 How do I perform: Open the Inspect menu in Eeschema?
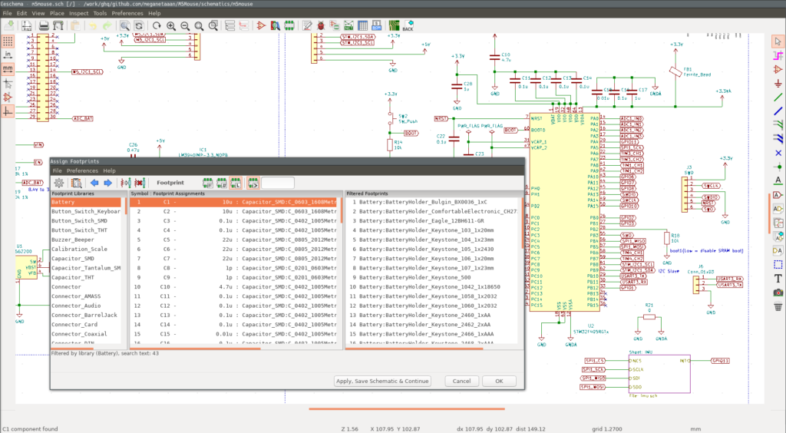(x=78, y=13)
